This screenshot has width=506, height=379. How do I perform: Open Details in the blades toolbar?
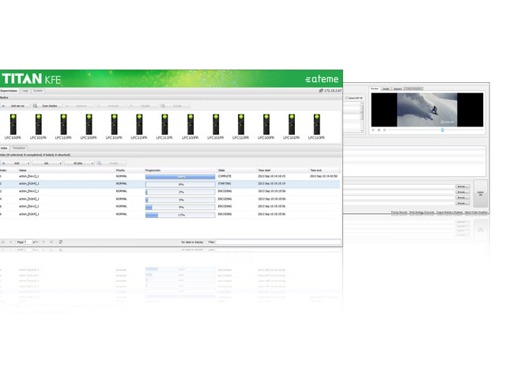174,106
